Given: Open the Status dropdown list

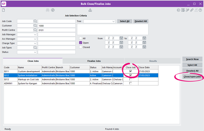Looking at the screenshot, I should pos(35,52).
